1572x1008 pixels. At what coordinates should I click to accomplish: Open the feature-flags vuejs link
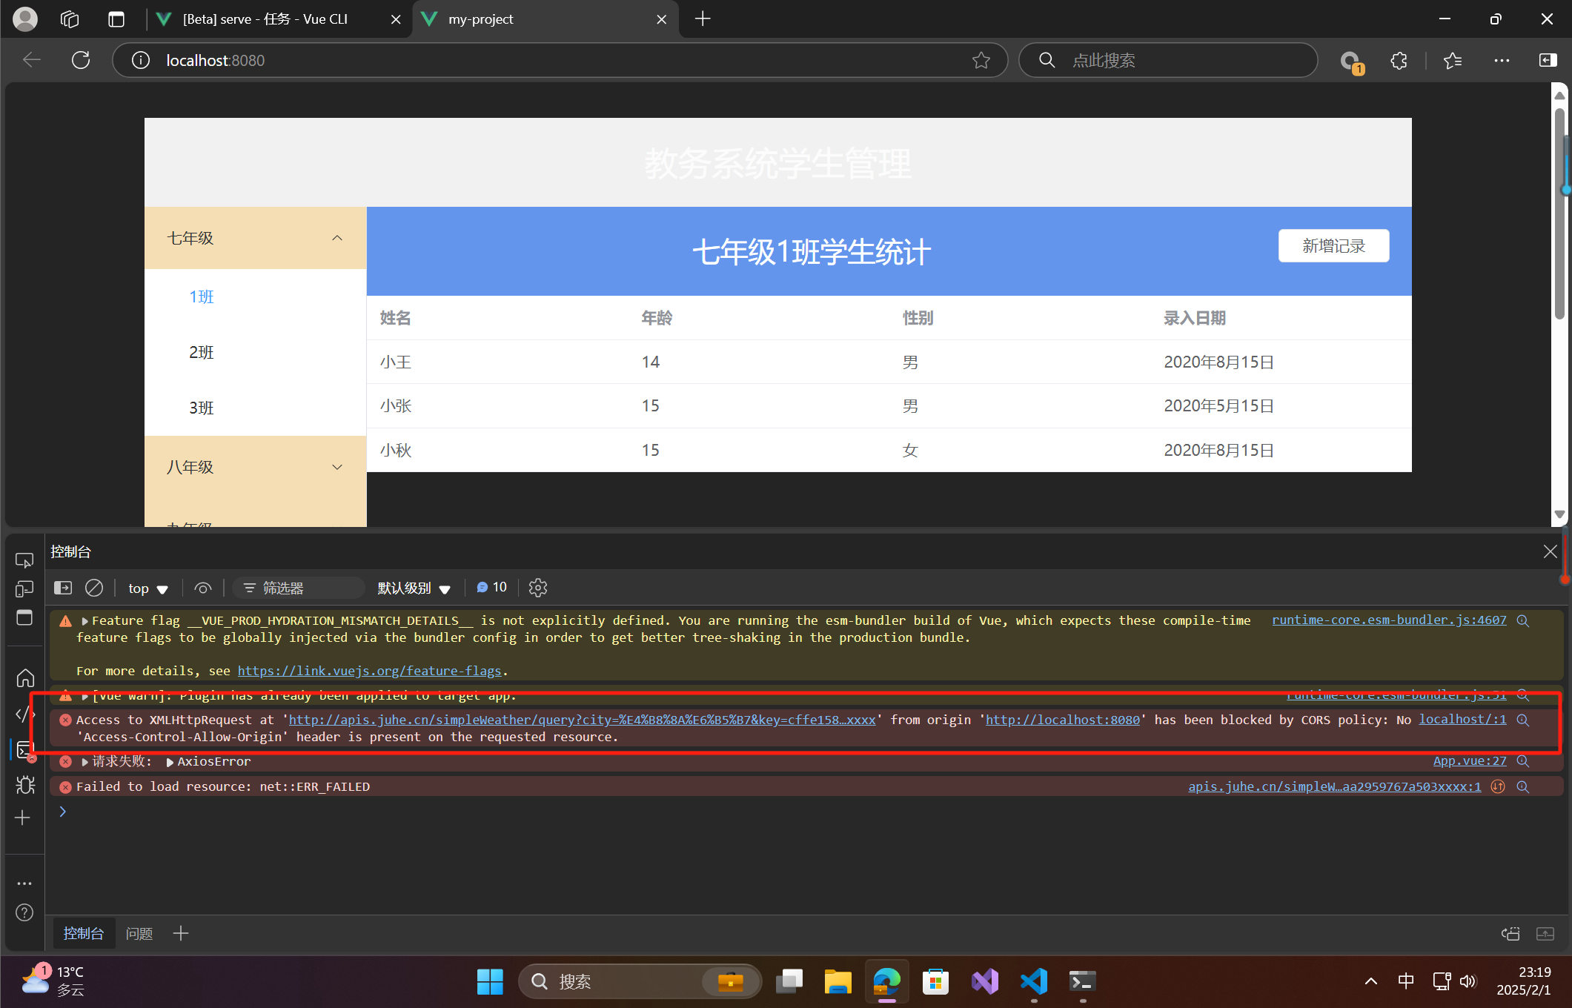369,671
